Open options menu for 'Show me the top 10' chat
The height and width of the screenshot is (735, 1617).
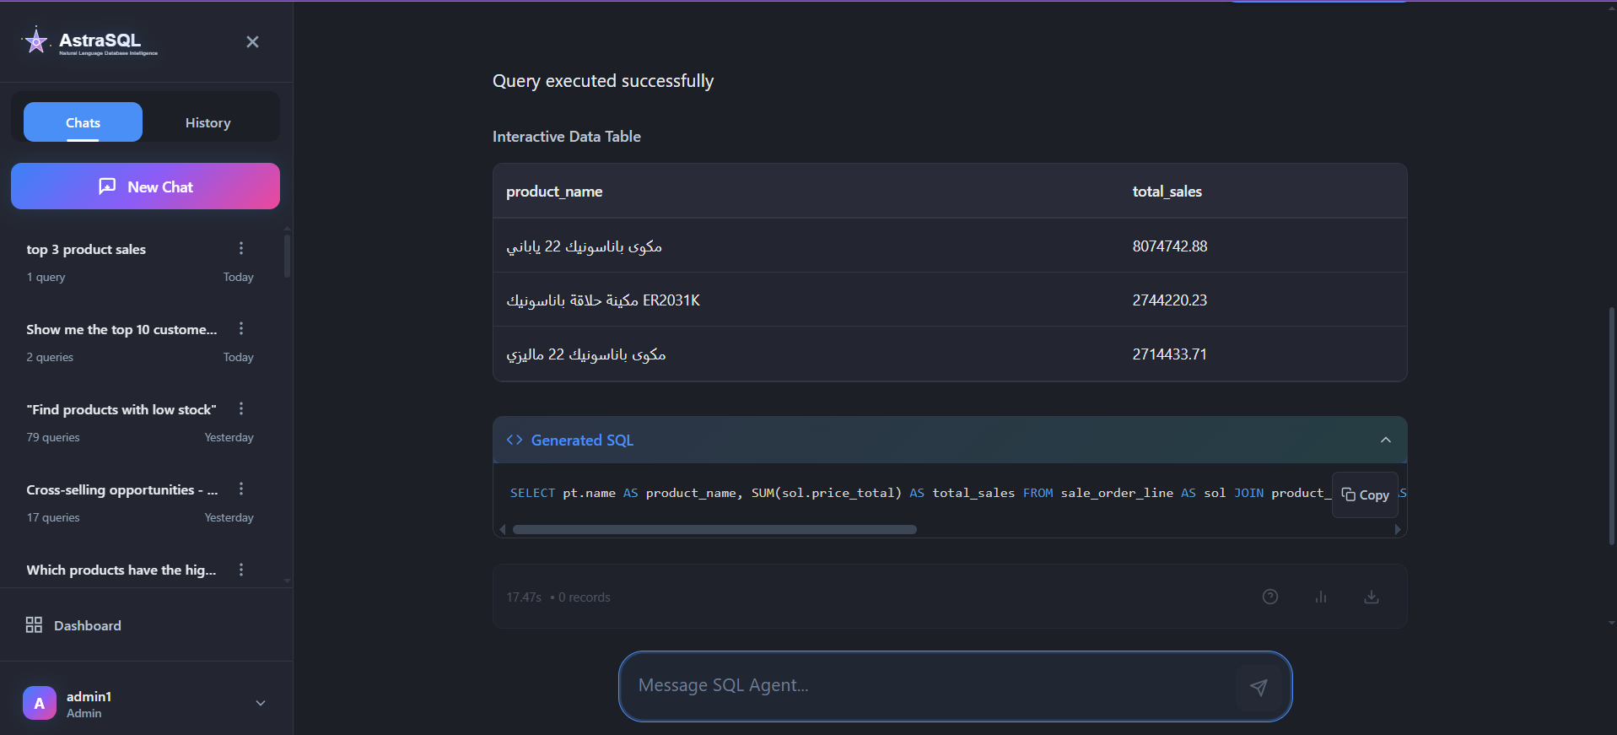(241, 328)
